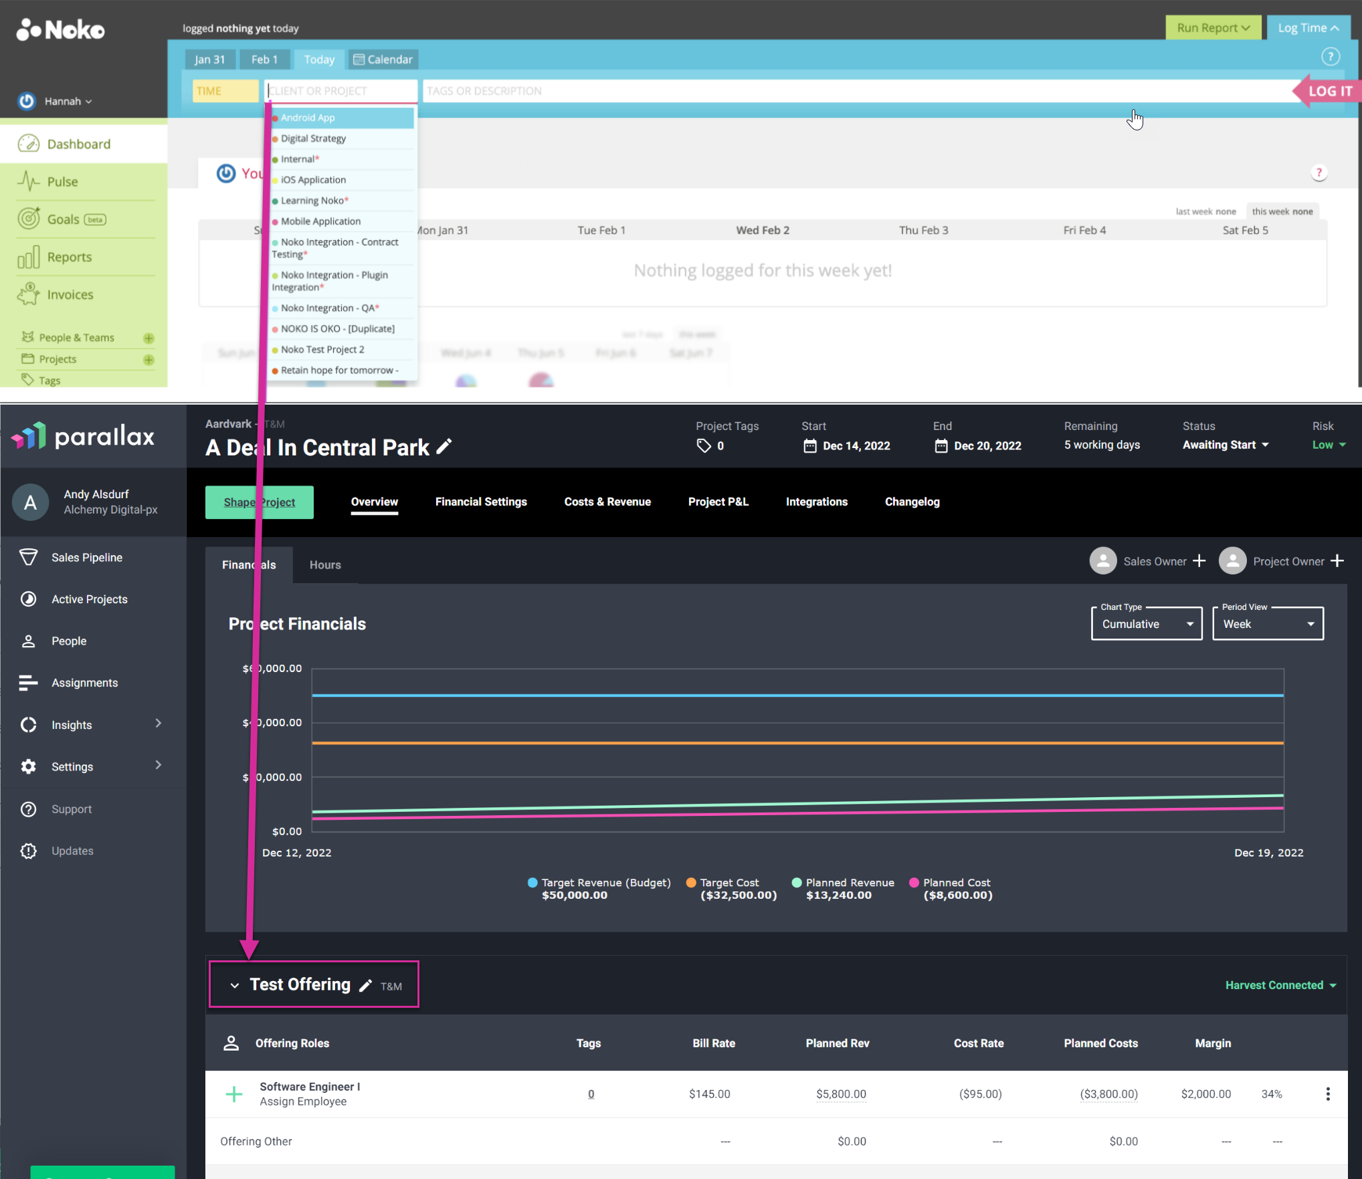Toggle Planned Revenue legend series
The image size is (1362, 1179).
coord(843,889)
